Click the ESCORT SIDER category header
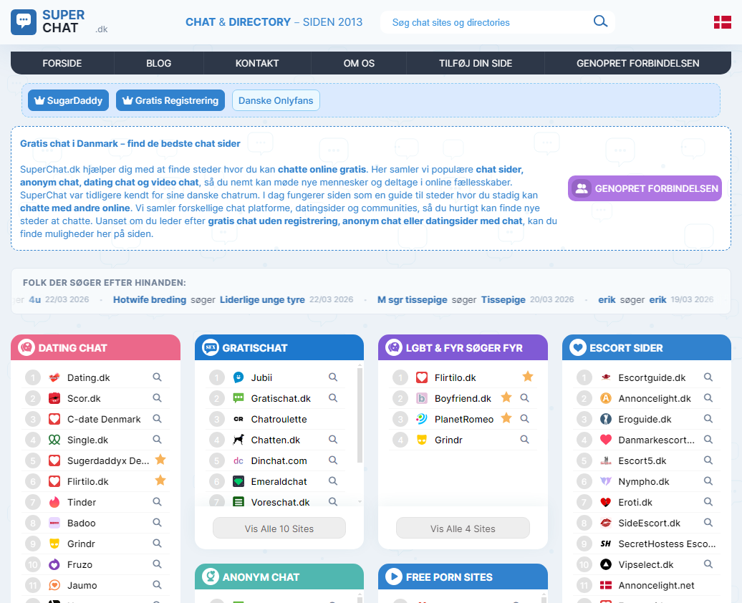 coord(647,347)
